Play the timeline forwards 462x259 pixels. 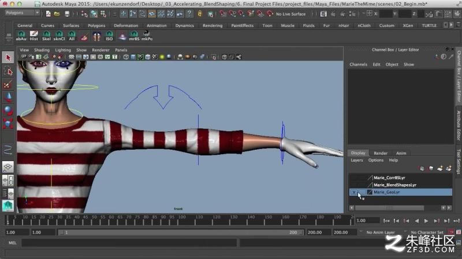click(426, 221)
